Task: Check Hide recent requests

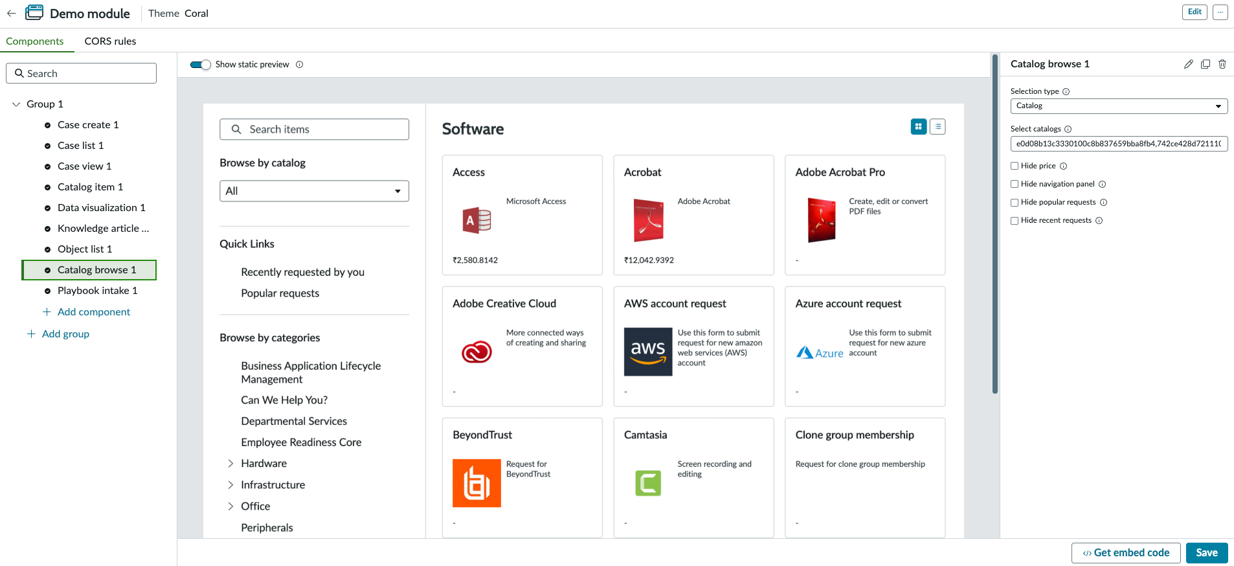Action: [1015, 220]
